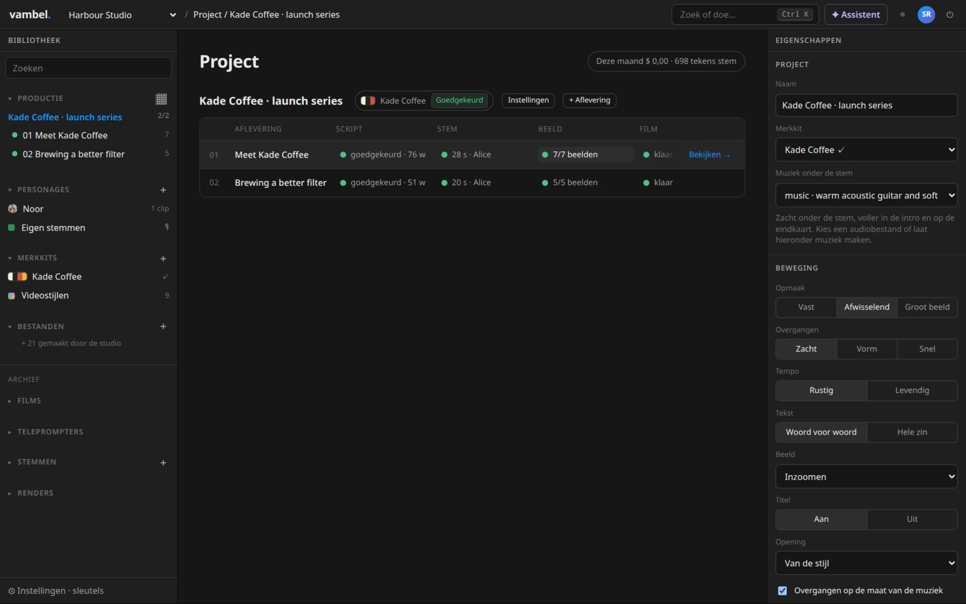The width and height of the screenshot is (966, 604).
Task: Expand the Teleprompters section
Action: tap(46, 432)
